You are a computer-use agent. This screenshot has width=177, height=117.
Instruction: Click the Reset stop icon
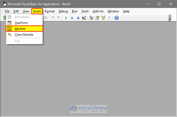click(x=78, y=18)
